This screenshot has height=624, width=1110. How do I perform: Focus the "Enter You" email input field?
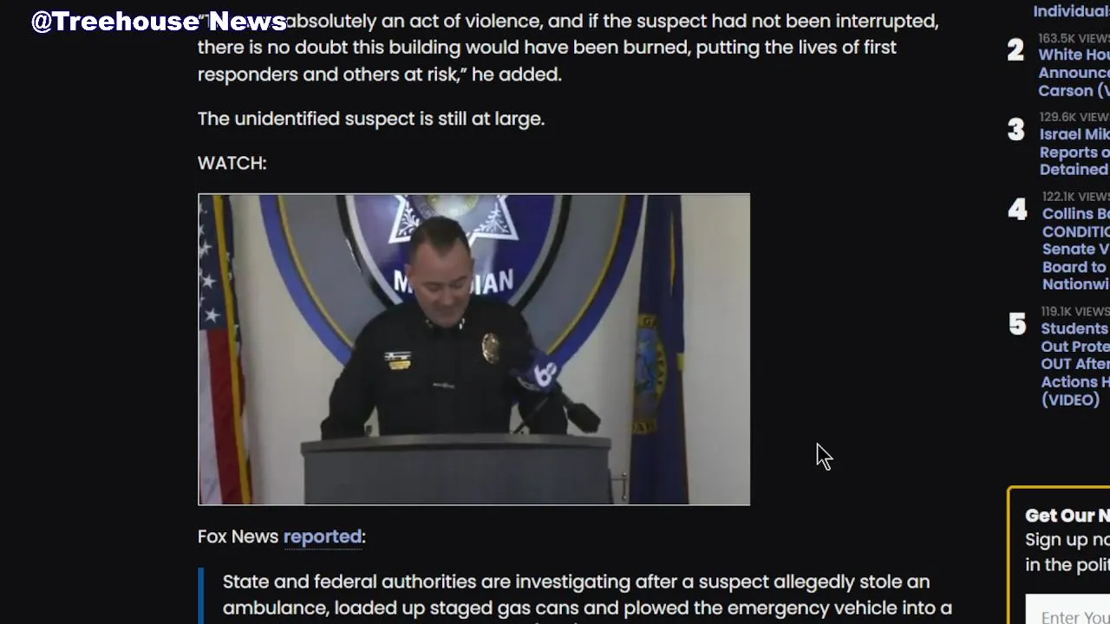[1068, 614]
